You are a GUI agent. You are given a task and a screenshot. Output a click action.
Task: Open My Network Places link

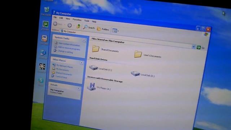pos(64,66)
